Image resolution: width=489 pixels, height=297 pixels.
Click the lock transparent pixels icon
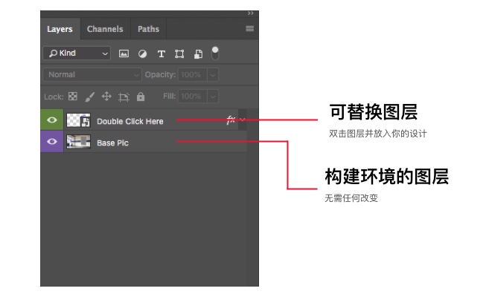pyautogui.click(x=73, y=97)
